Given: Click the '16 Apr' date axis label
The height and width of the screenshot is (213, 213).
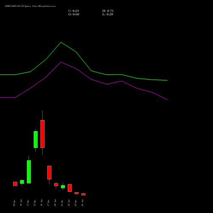Looking at the screenshot, I should (x=41, y=203).
